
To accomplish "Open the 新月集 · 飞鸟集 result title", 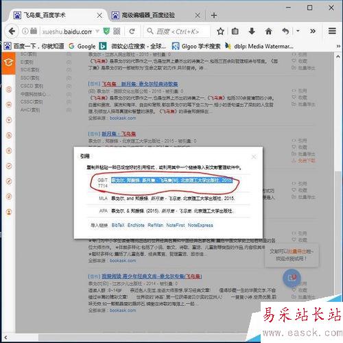I will tap(119, 134).
